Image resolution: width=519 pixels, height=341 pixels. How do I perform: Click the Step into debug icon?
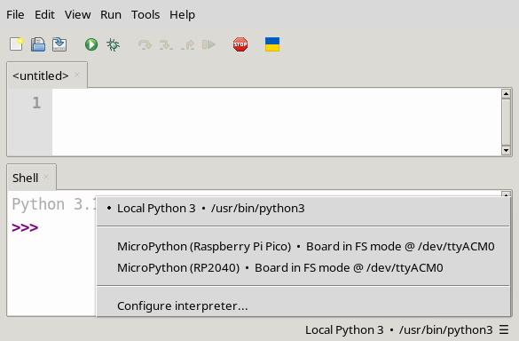(x=166, y=44)
